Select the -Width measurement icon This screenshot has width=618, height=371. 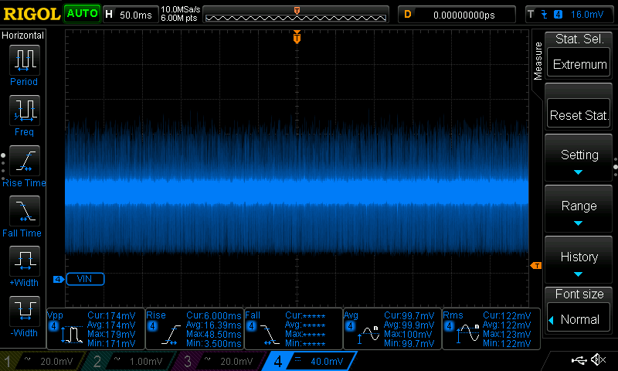tap(25, 311)
